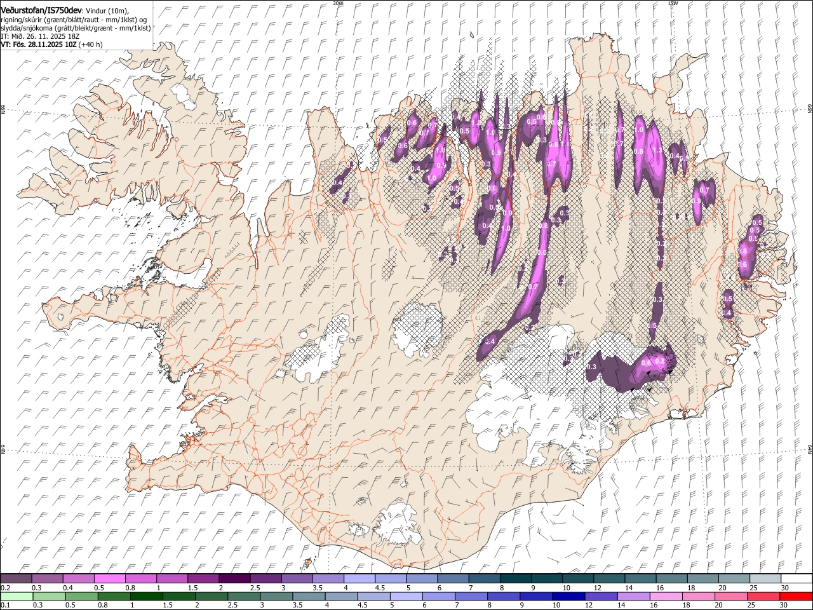Pick the lower legend swatch starting at 3
Viewport: 813px width, 610px height.
(276, 596)
